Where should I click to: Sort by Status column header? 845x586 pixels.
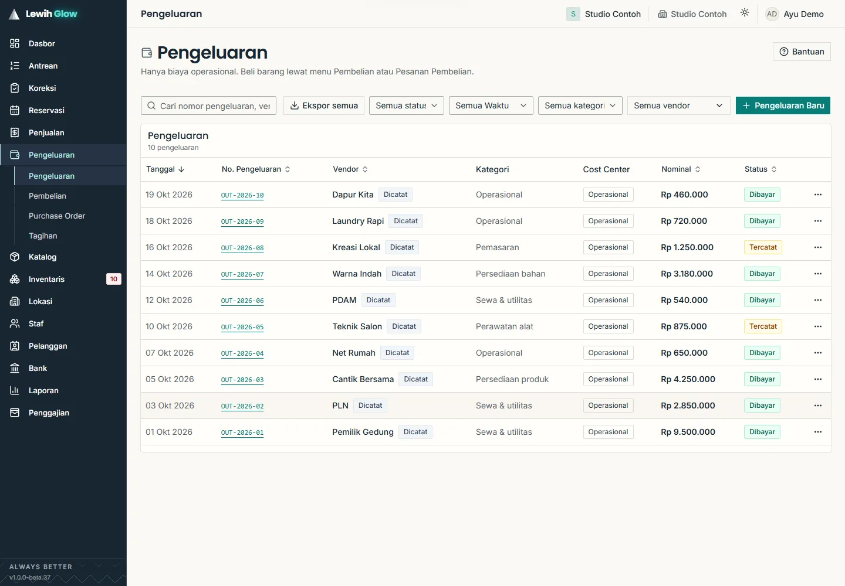[761, 169]
